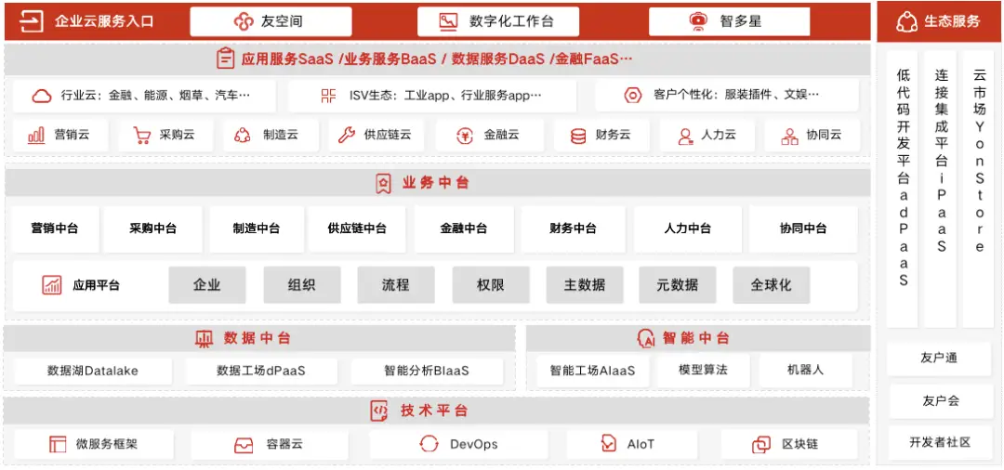1004x470 pixels.
Task: Open 友户会
Action: click(x=941, y=401)
